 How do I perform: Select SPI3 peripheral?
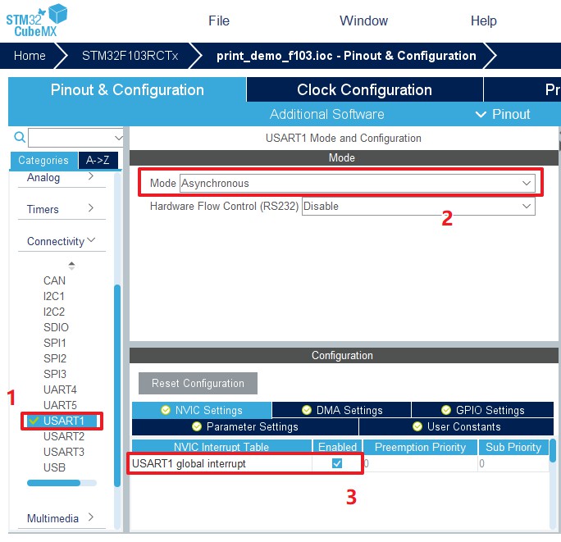click(55, 374)
